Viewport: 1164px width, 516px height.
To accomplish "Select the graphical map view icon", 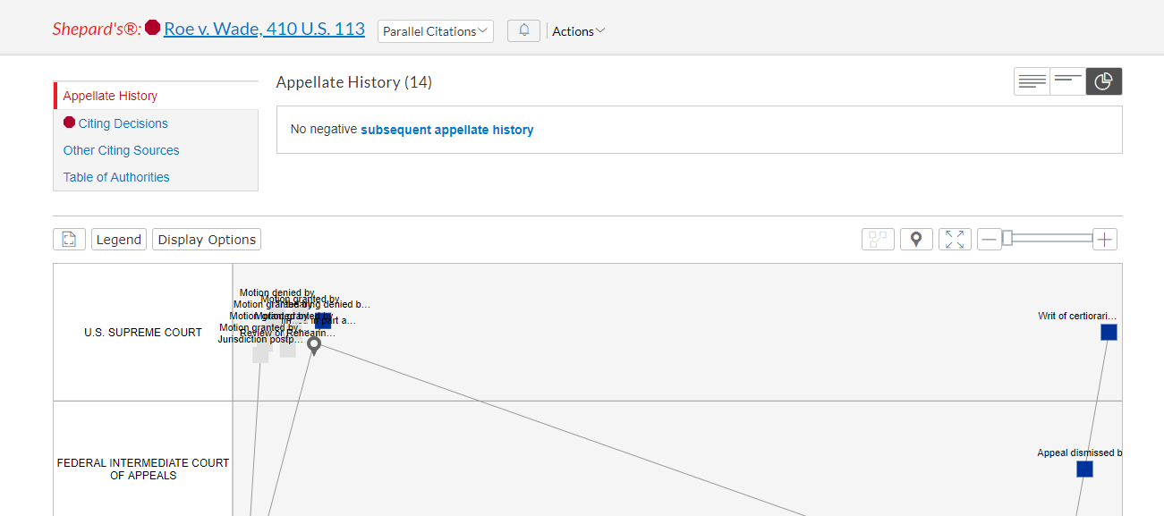I will [1104, 81].
